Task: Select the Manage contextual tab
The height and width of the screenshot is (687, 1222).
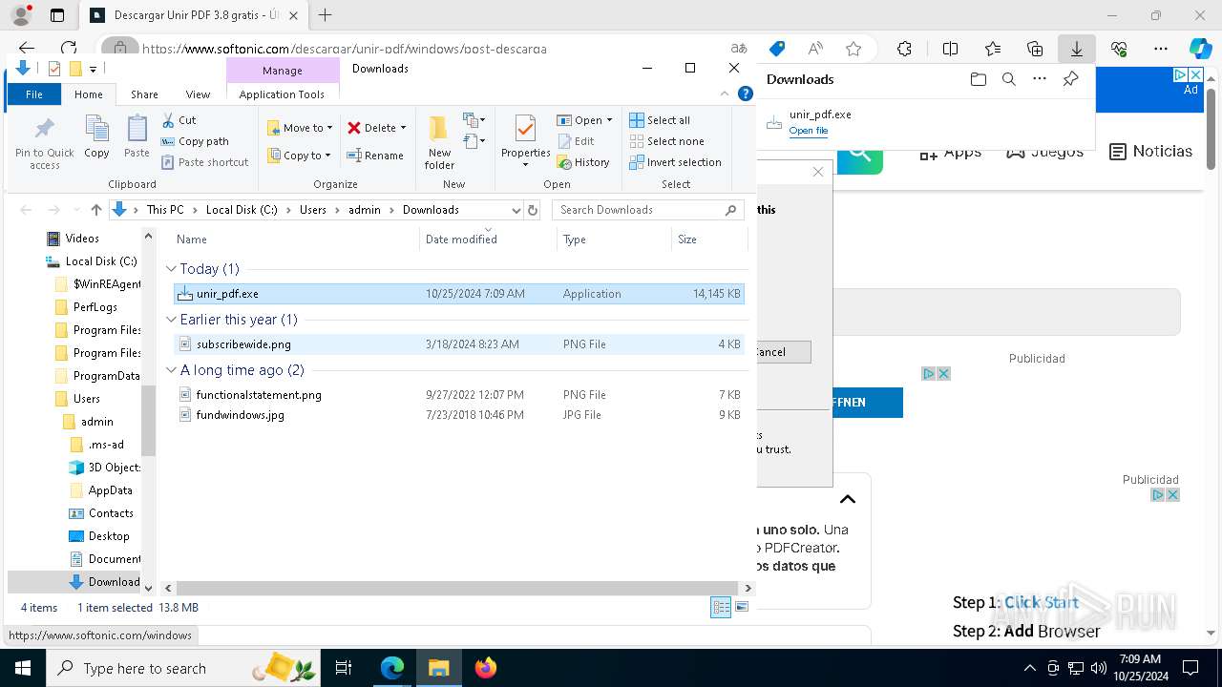Action: (x=283, y=71)
